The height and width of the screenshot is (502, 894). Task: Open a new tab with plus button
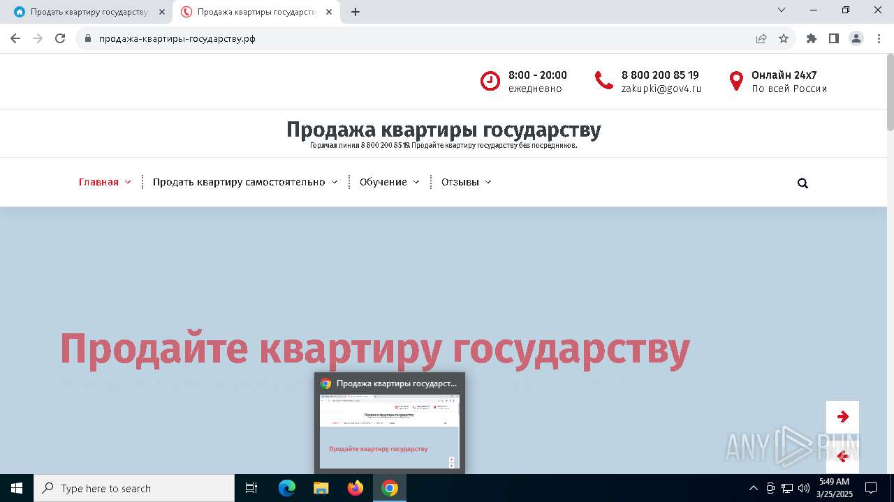click(x=356, y=12)
